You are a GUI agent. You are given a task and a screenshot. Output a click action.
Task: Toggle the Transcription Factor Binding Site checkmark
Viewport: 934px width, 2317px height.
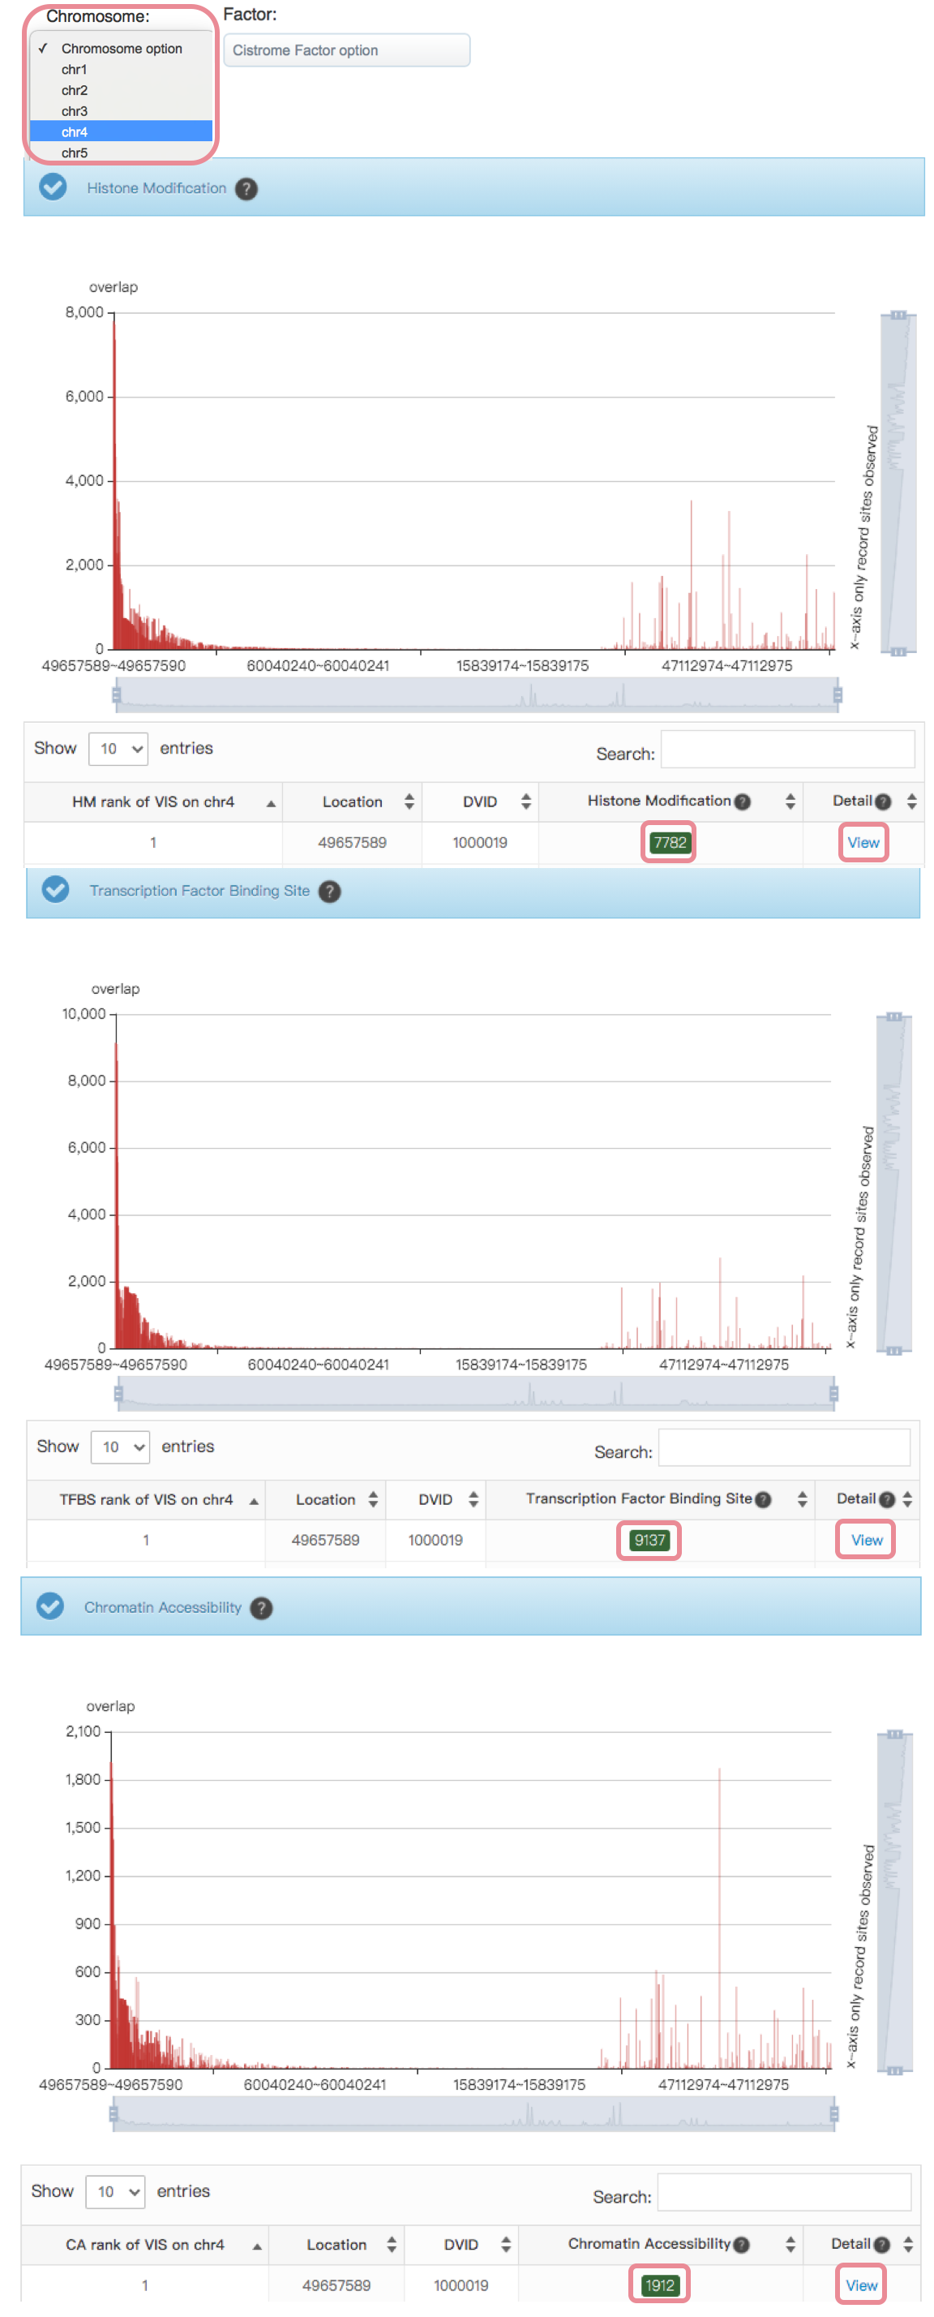pos(56,889)
